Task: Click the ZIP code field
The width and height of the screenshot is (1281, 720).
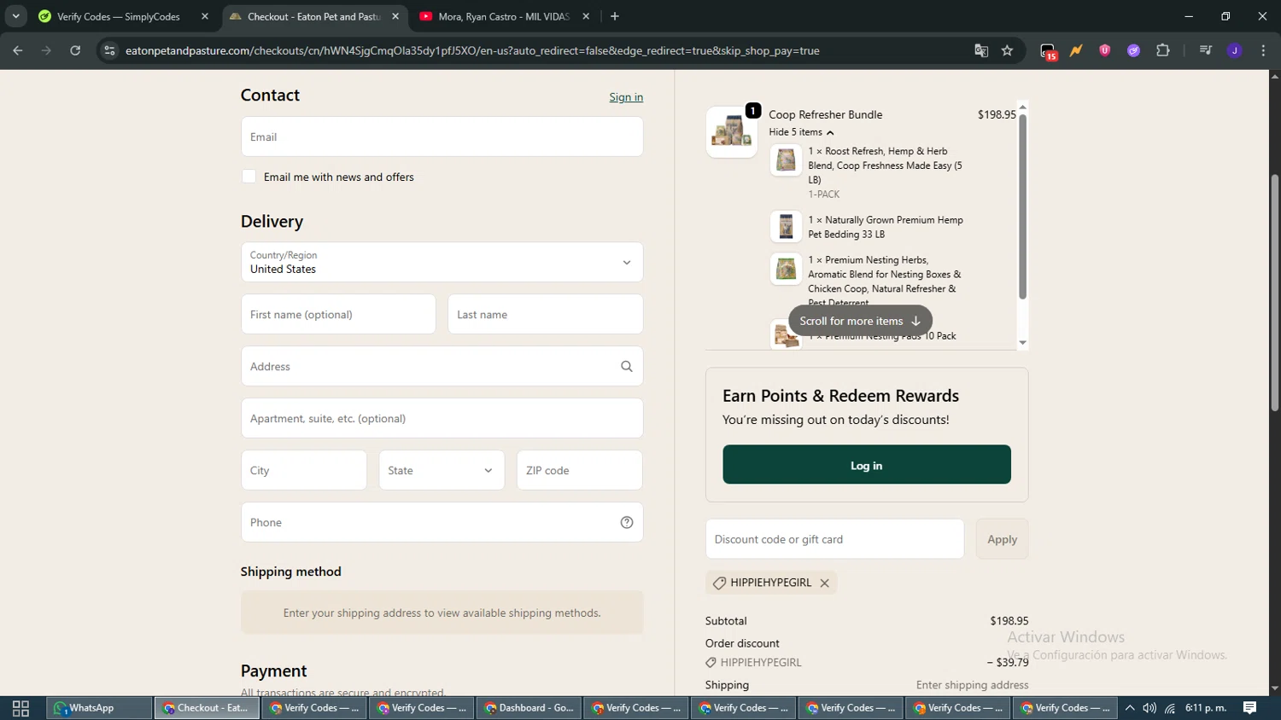Action: [x=579, y=470]
